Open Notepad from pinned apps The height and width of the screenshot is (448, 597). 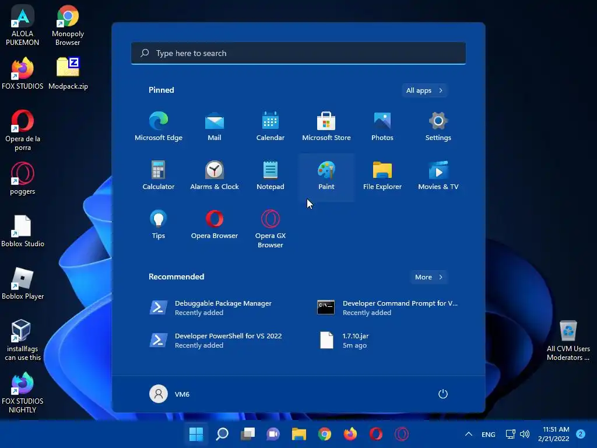[x=271, y=175]
